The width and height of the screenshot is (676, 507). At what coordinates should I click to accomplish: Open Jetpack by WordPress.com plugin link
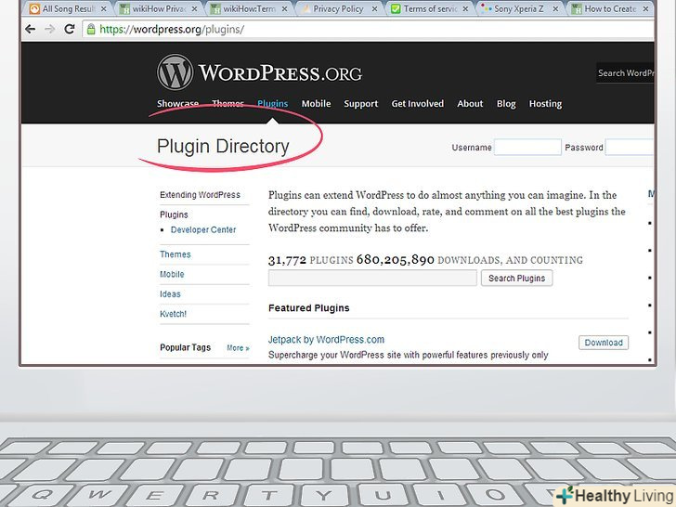[x=326, y=340]
